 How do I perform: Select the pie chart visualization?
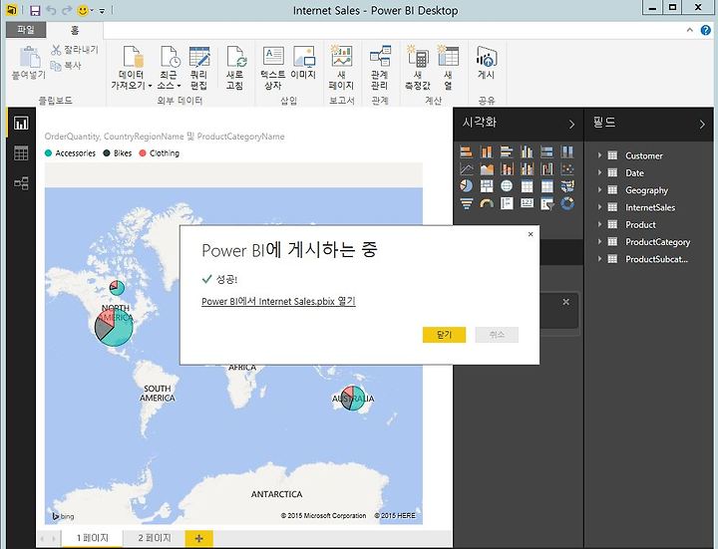466,185
